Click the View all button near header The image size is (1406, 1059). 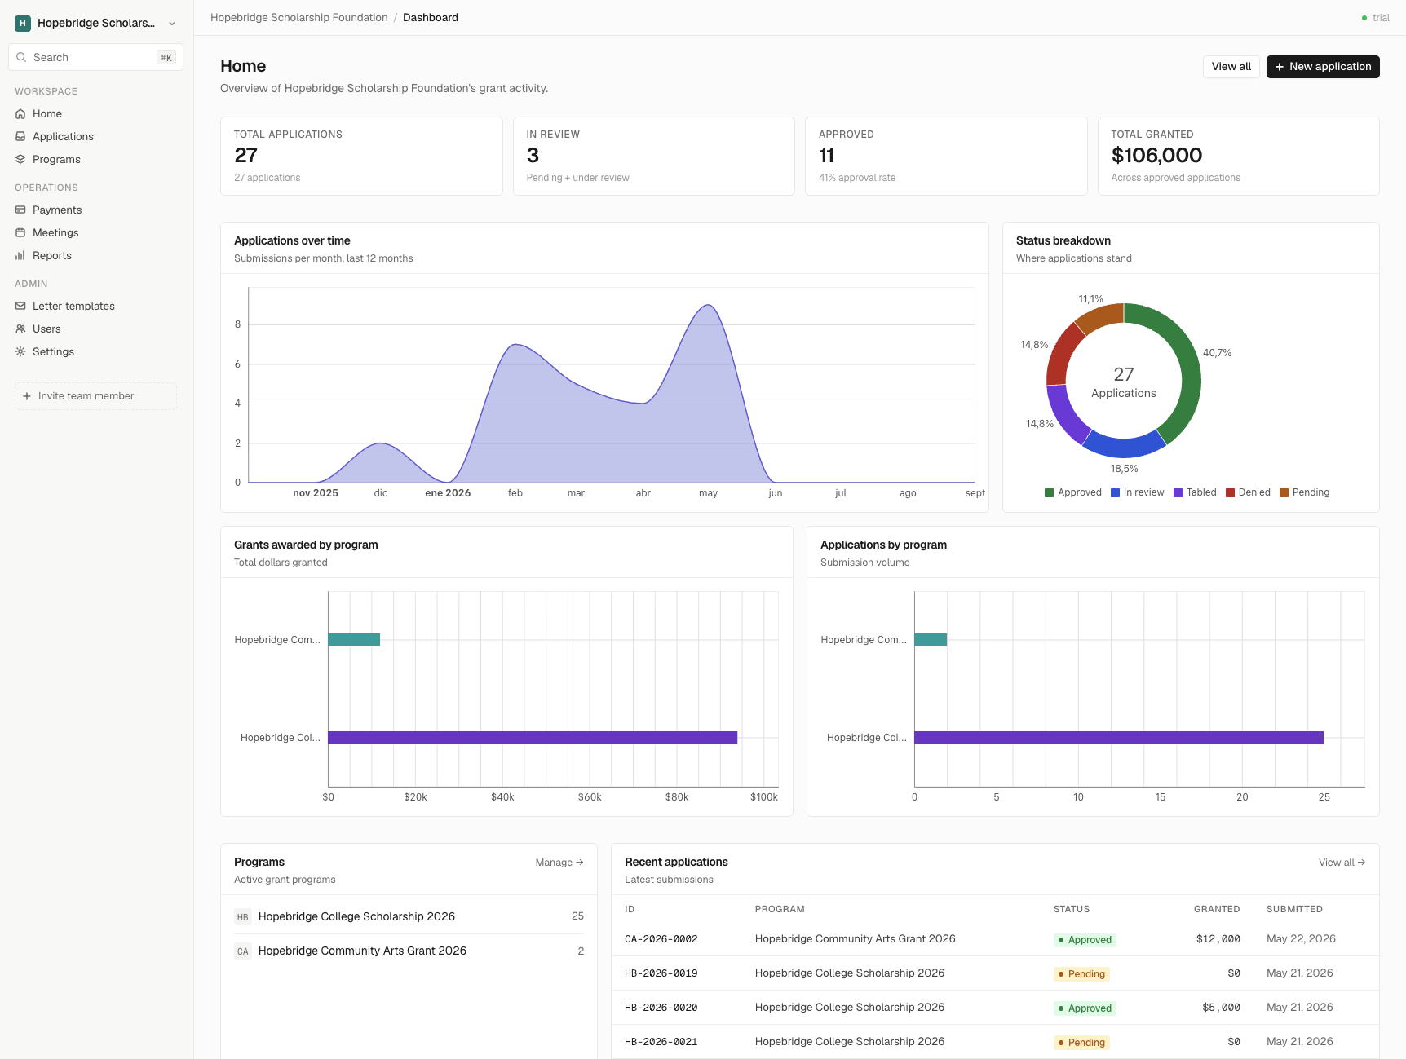click(x=1231, y=67)
